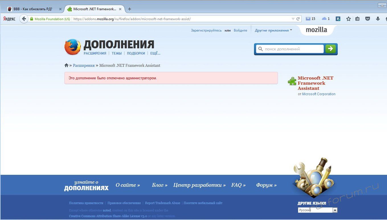Image resolution: width=387 pixels, height=220 pixels.
Task: Open the mail notifier showing 15 messages
Action: click(x=310, y=19)
